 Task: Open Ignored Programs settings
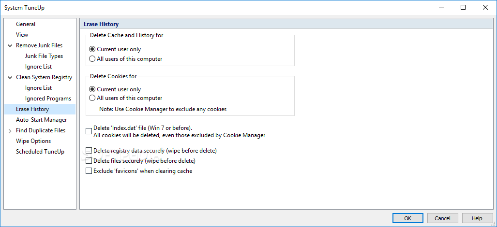pos(48,99)
